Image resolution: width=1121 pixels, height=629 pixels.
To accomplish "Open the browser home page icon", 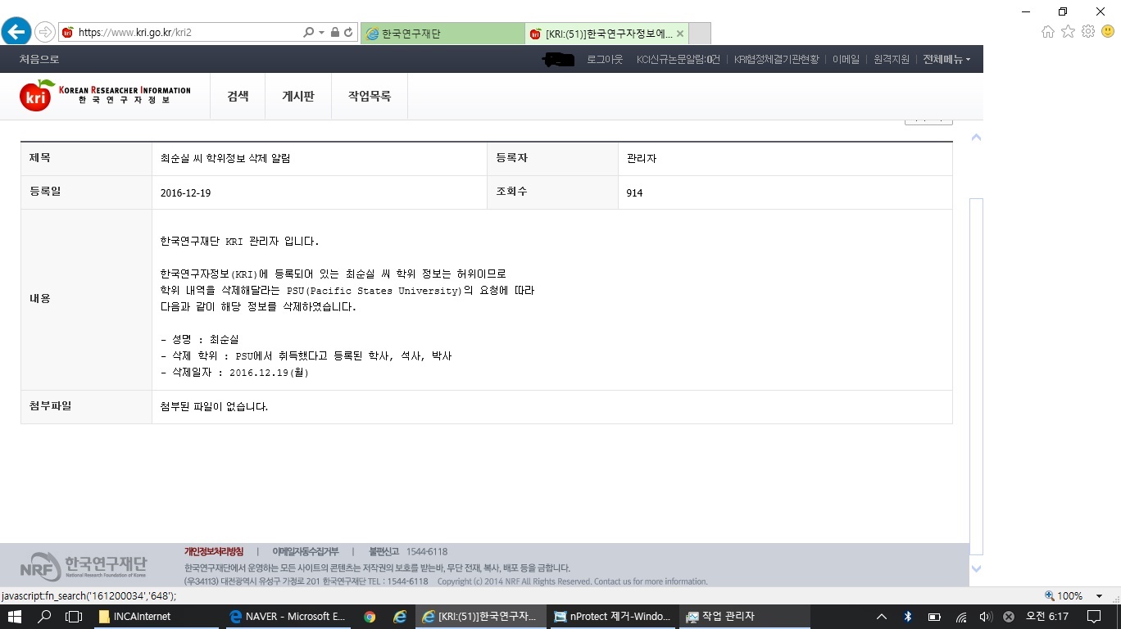I will 1047,32.
